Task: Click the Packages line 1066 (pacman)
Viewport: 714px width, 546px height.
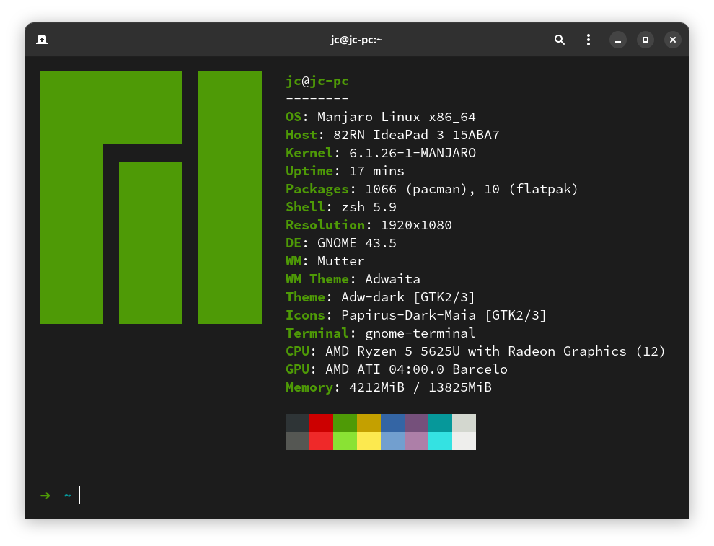Action: (432, 189)
